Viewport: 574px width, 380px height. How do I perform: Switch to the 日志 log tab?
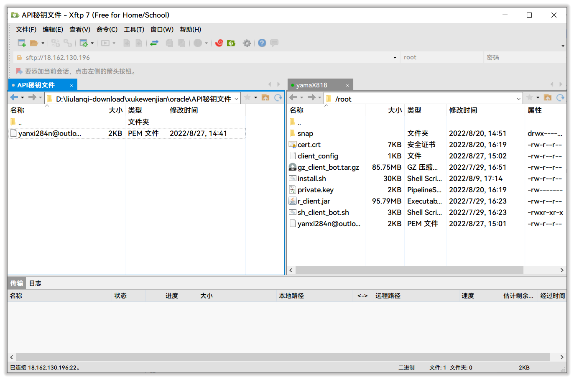(x=35, y=283)
